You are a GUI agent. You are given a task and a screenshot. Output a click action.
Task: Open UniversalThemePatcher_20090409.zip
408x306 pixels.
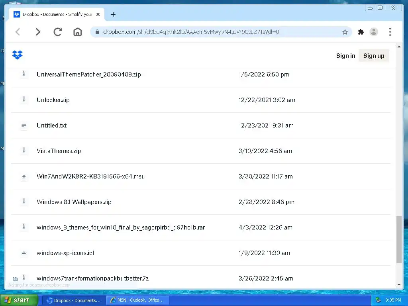point(89,75)
